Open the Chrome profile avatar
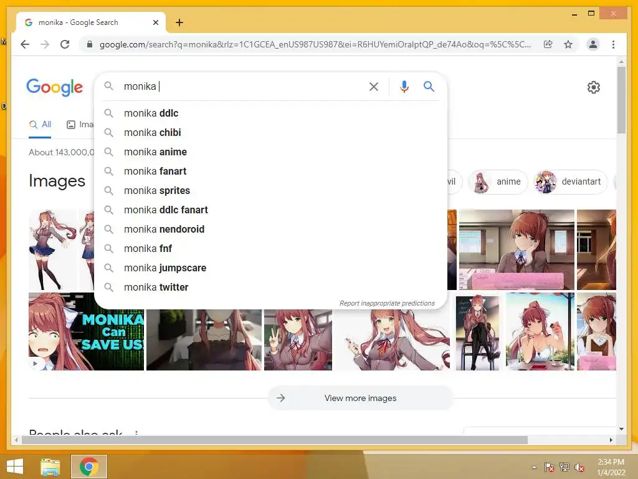638x479 pixels. 593,44
